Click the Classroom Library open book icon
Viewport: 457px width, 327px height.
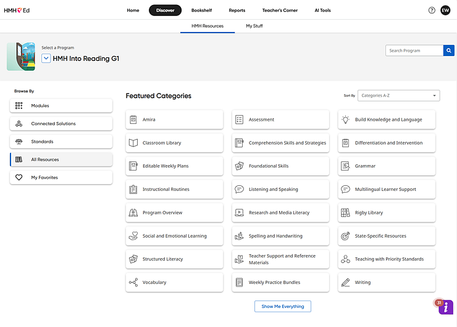pos(133,143)
